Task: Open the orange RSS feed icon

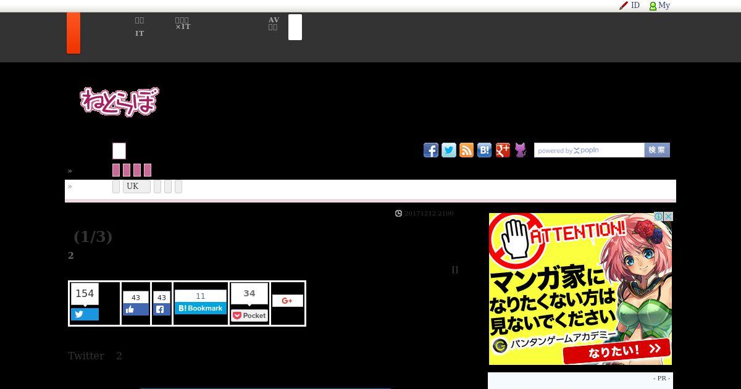Action: point(467,150)
